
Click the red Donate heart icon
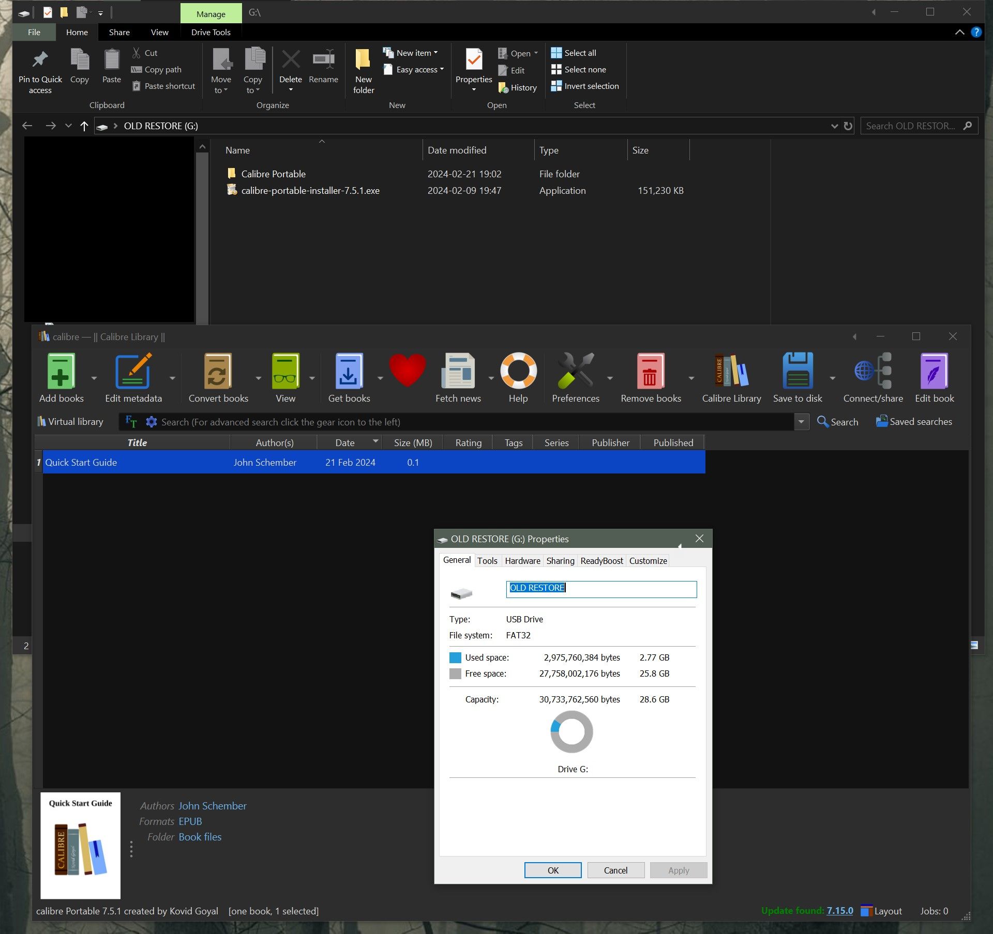[407, 370]
